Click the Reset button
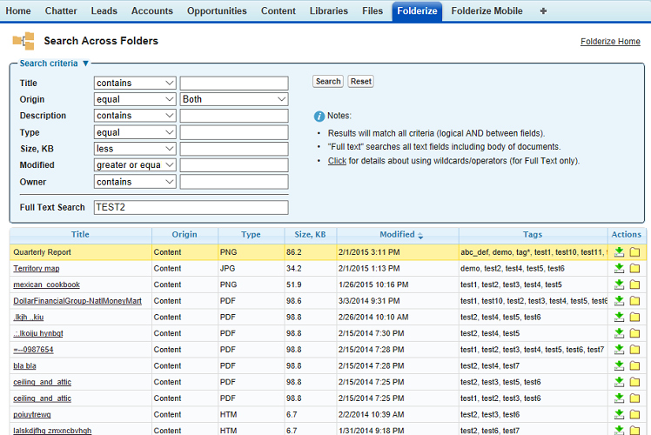 click(x=361, y=82)
